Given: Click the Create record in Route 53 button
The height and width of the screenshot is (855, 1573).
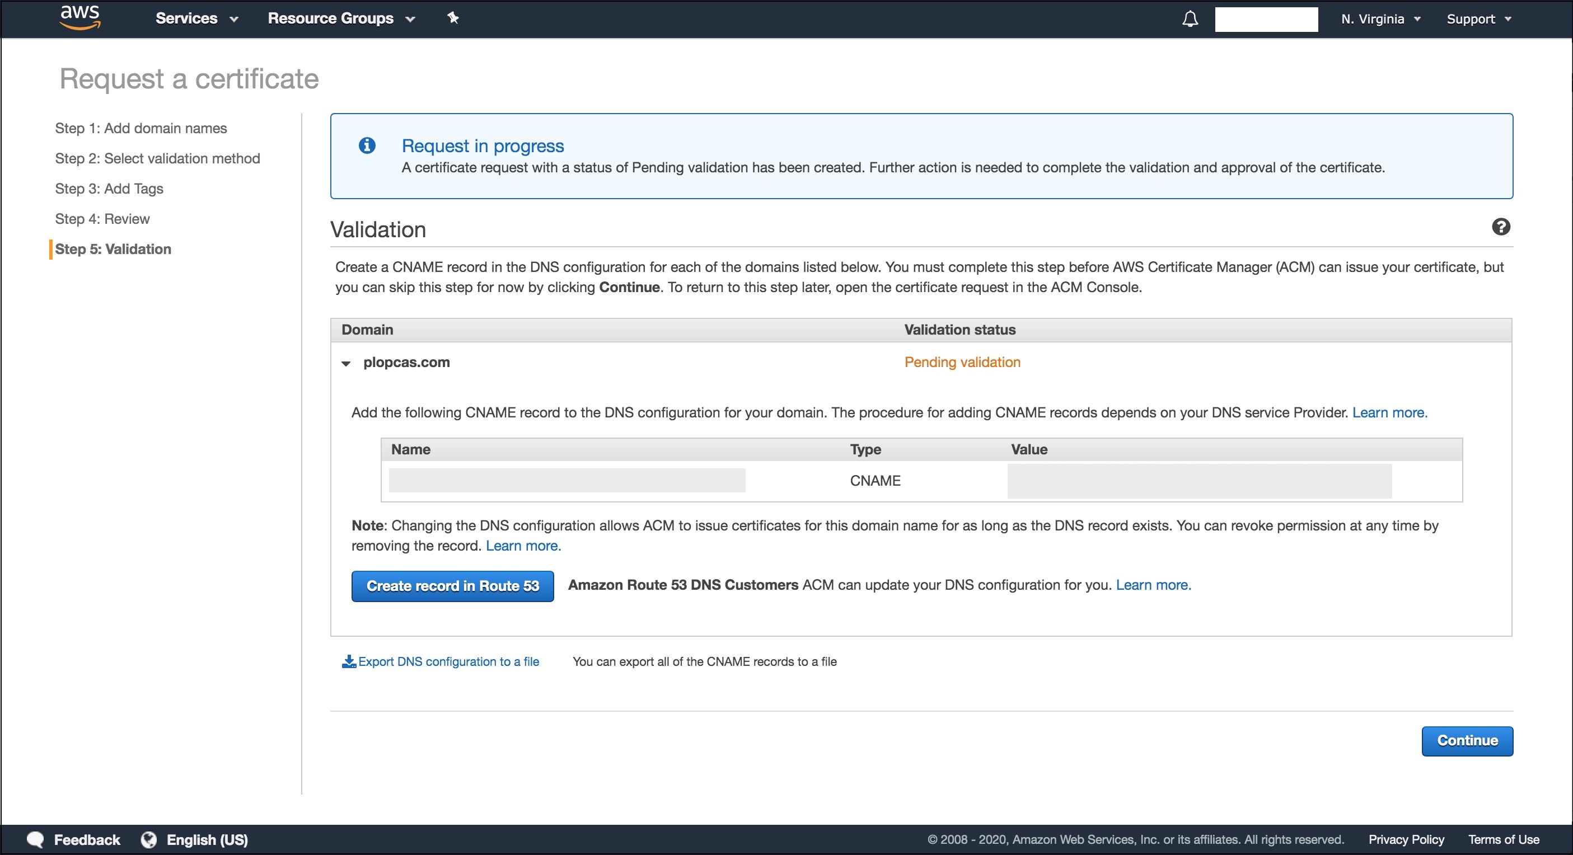Looking at the screenshot, I should [x=452, y=586].
